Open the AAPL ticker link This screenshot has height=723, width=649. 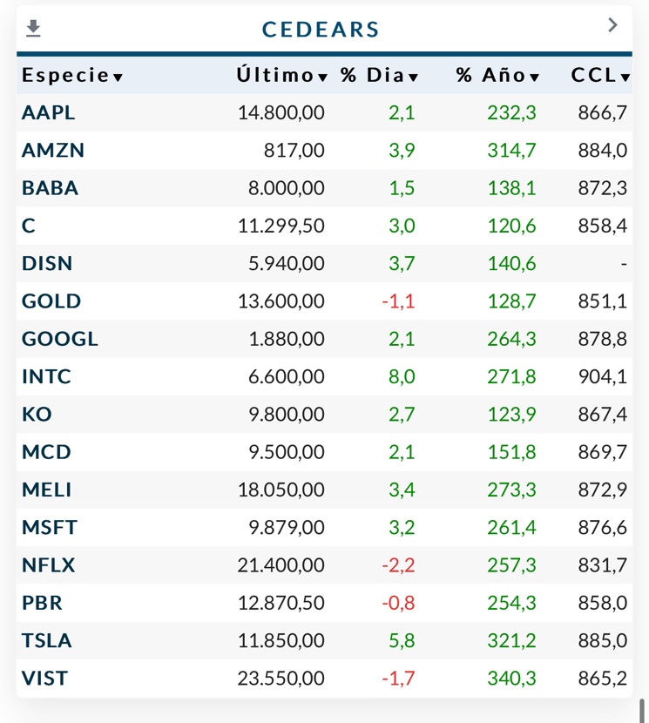click(x=49, y=112)
